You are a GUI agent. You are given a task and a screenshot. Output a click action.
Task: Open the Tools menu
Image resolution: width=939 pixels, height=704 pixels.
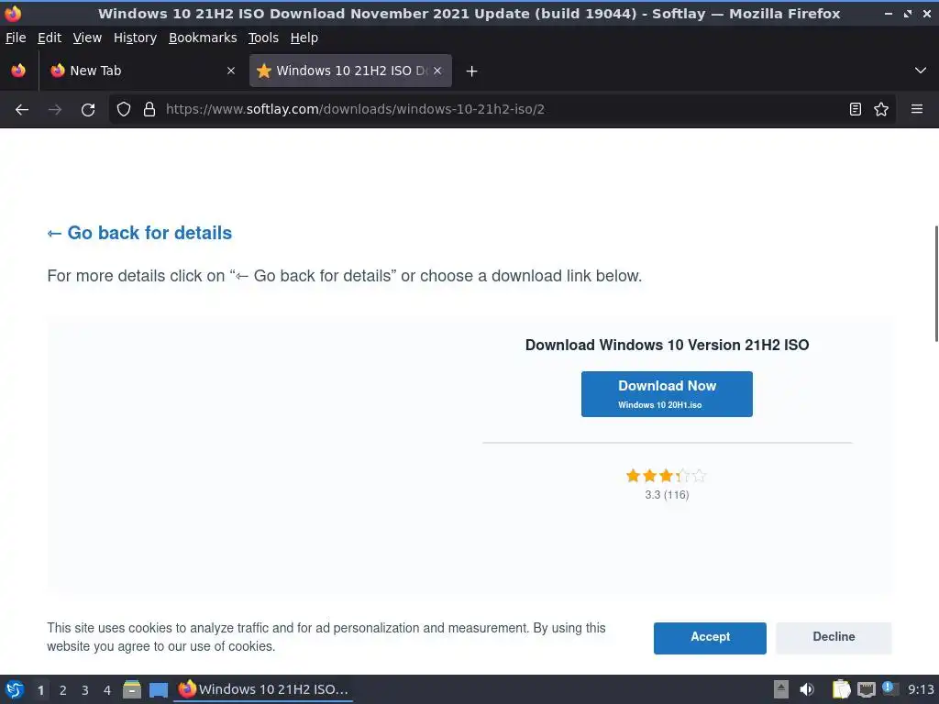click(263, 38)
